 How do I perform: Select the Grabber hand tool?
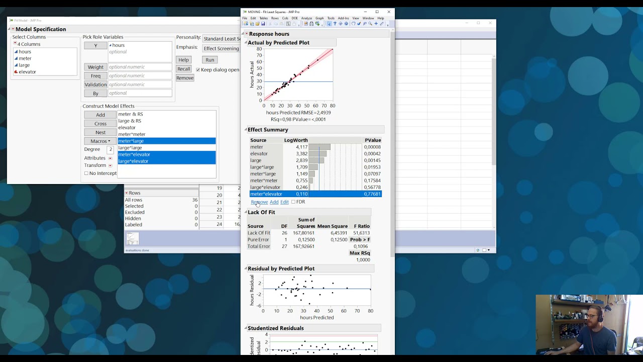pos(353,24)
